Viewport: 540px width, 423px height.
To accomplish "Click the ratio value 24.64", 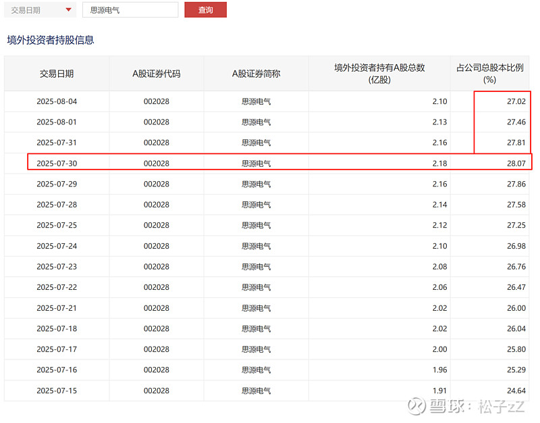I will [x=516, y=391].
